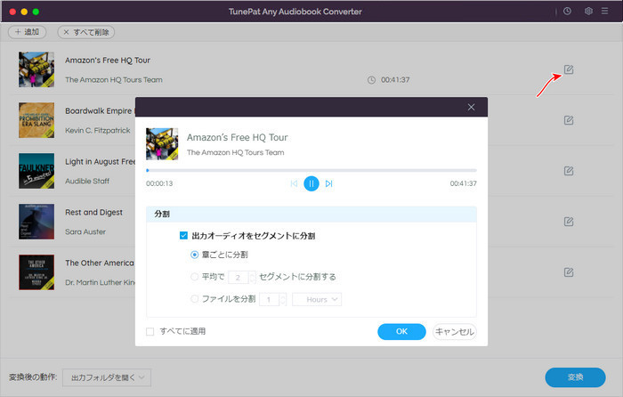Click dialog cover art thumbnail

pos(162,144)
